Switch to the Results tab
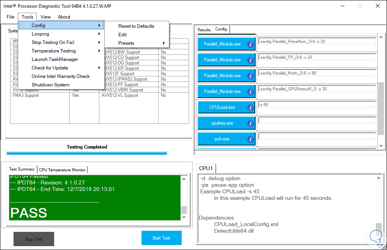This screenshot has width=387, height=250. (x=204, y=30)
